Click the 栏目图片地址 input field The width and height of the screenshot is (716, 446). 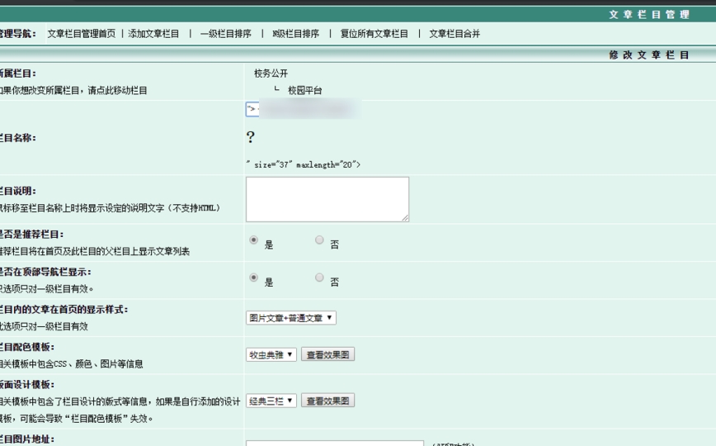click(x=334, y=444)
